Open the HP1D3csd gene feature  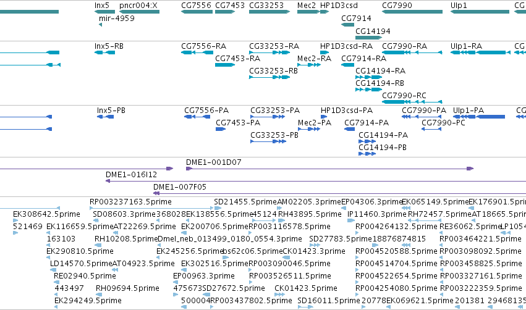325,12
